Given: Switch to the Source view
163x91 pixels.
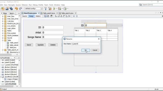Looking at the screenshot, I should (x=24, y=16).
